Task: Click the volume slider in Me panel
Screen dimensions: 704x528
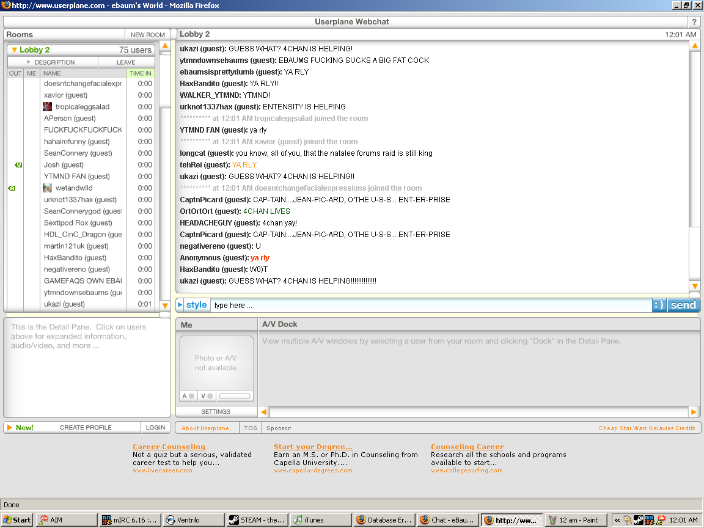Action: [235, 396]
